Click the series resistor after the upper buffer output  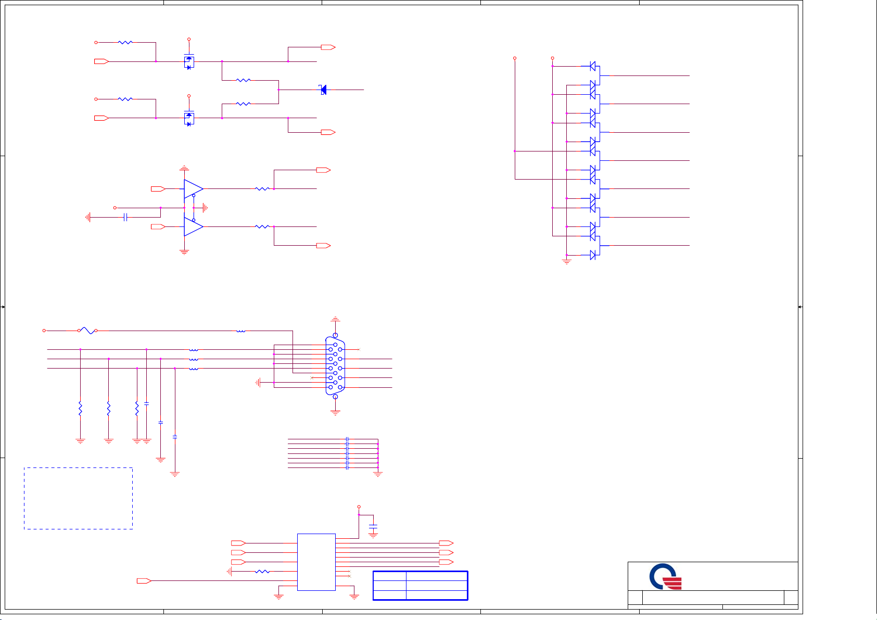263,188
